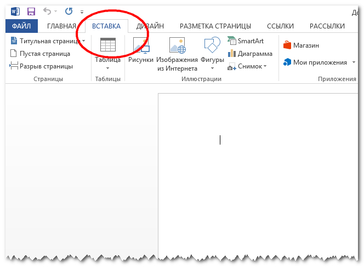The width and height of the screenshot is (364, 270).
Task: Save the document with the floppy icon
Action: (x=31, y=11)
